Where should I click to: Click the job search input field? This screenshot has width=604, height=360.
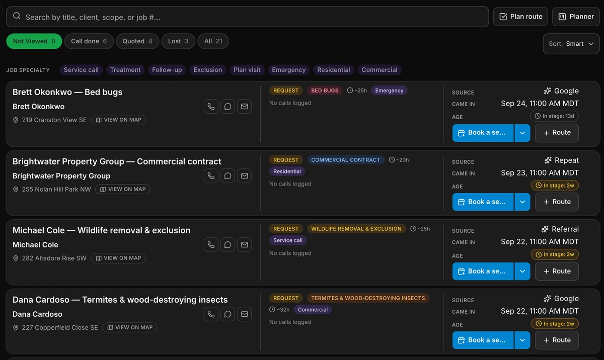pos(248,17)
